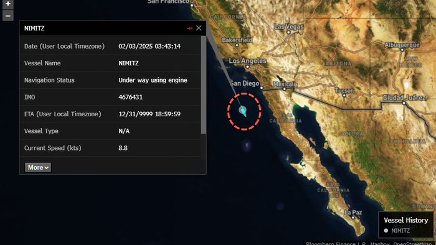The width and height of the screenshot is (436, 245).
Task: Click the San Diego city label
Action: click(x=245, y=83)
